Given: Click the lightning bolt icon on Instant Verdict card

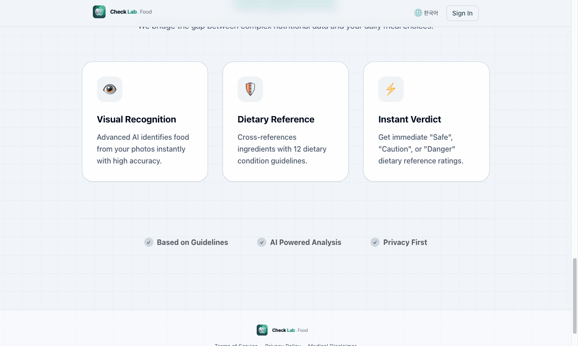Looking at the screenshot, I should point(390,89).
